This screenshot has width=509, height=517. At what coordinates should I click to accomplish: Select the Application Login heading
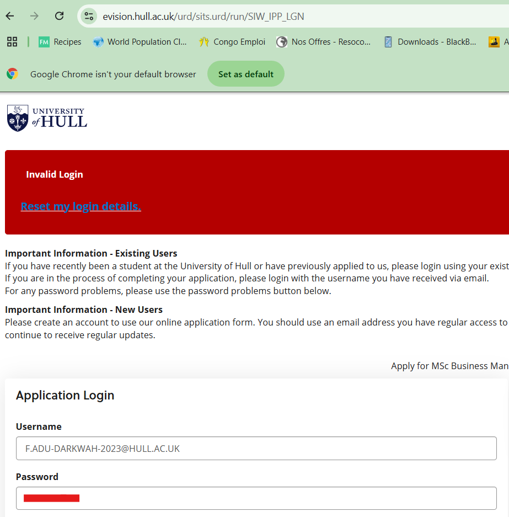pos(65,395)
